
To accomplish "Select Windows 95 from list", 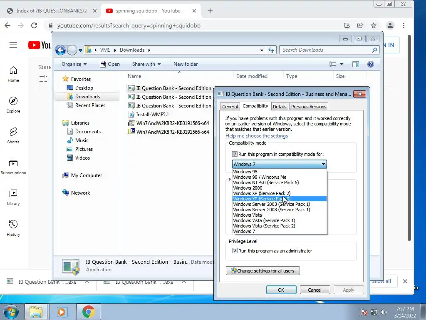I will coord(280,172).
